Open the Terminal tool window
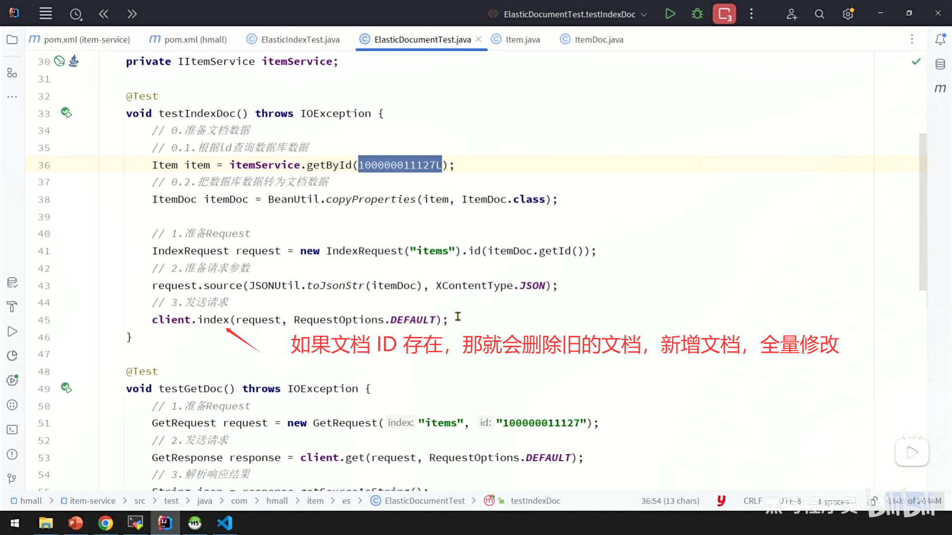The image size is (952, 535). tap(12, 429)
